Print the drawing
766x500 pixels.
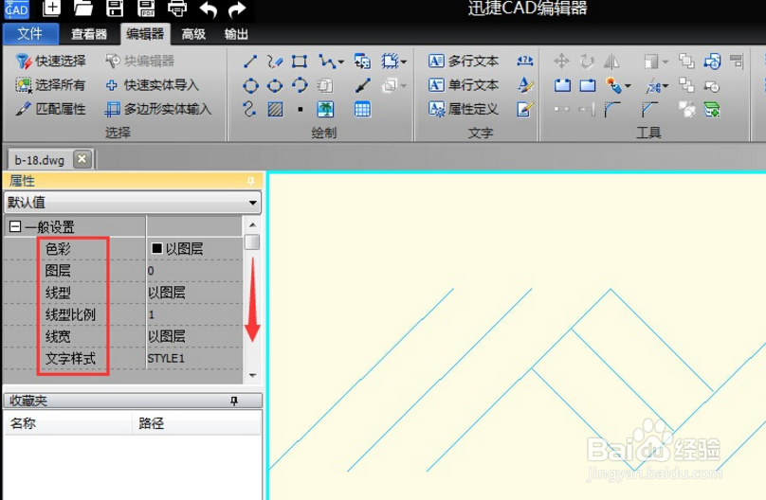(x=177, y=8)
